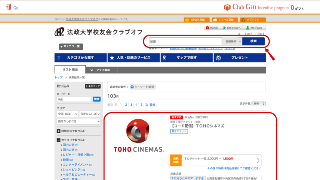This screenshot has width=320, height=180.
Task: Click the 最後 last-page link
Action: pos(152,105)
